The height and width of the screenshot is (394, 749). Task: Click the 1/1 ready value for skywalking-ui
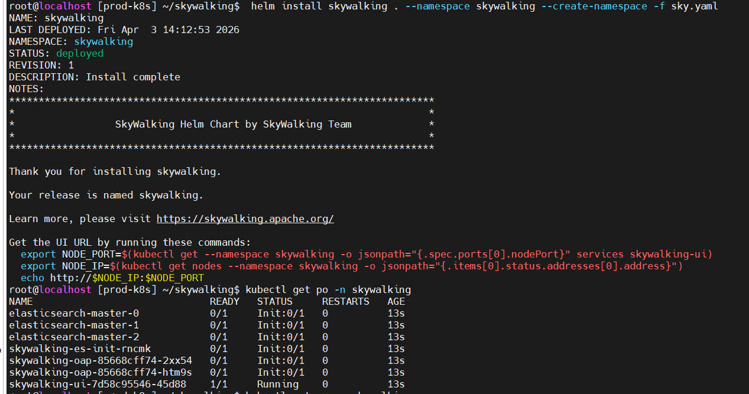coord(219,384)
